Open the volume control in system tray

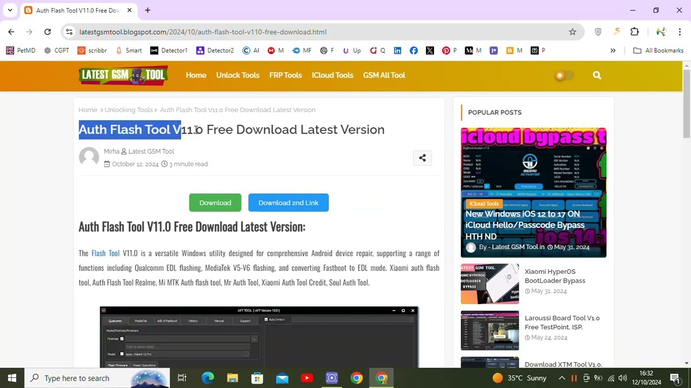click(x=622, y=378)
